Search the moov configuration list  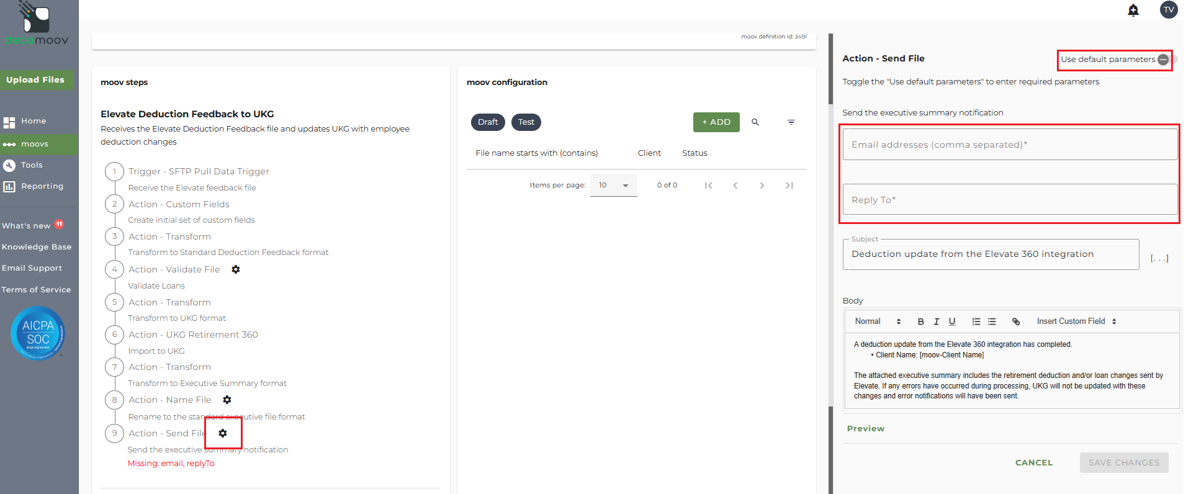pos(755,122)
